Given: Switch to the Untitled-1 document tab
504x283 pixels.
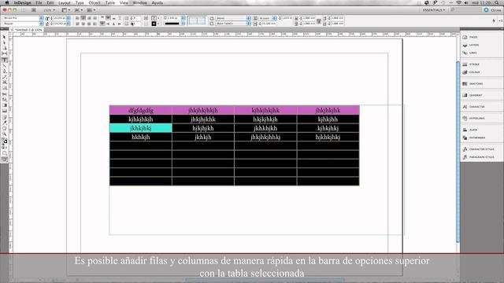Looking at the screenshot, I should 27,30.
